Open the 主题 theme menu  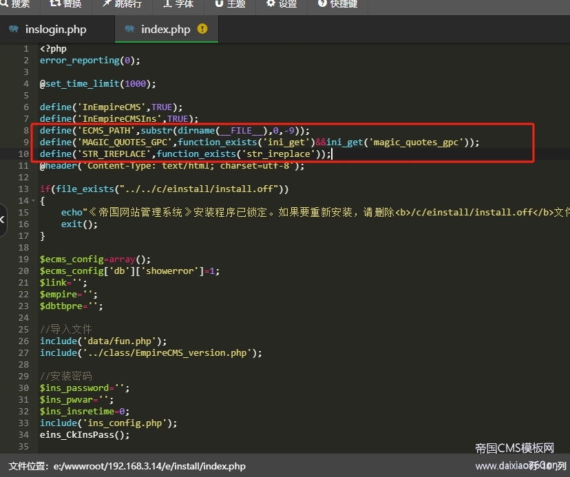point(230,4)
